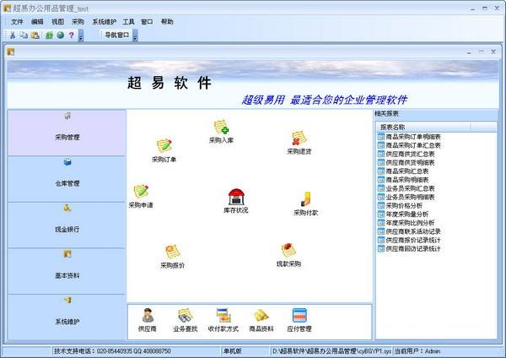The image size is (506, 358).
Task: Select the 现款采购 cash purchase icon
Action: (x=288, y=251)
